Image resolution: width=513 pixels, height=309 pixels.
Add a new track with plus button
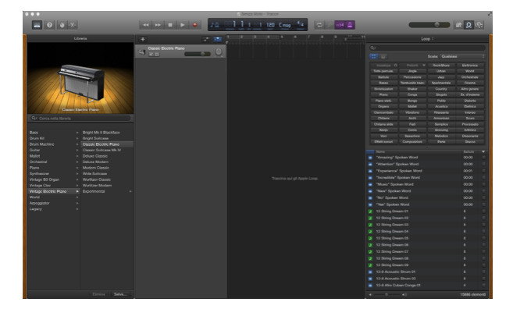[x=143, y=39]
